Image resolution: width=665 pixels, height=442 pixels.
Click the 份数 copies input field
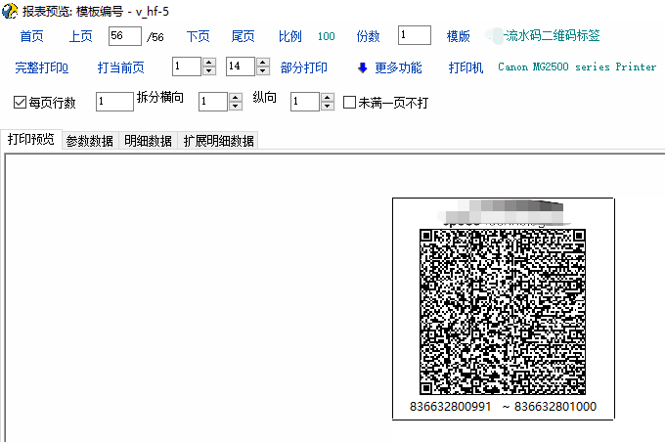coord(415,36)
